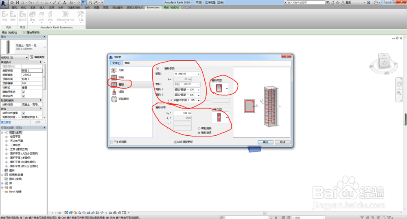Select the Text 'A' tool in quick access toolbar
The image size is (407, 219).
(x=65, y=2)
